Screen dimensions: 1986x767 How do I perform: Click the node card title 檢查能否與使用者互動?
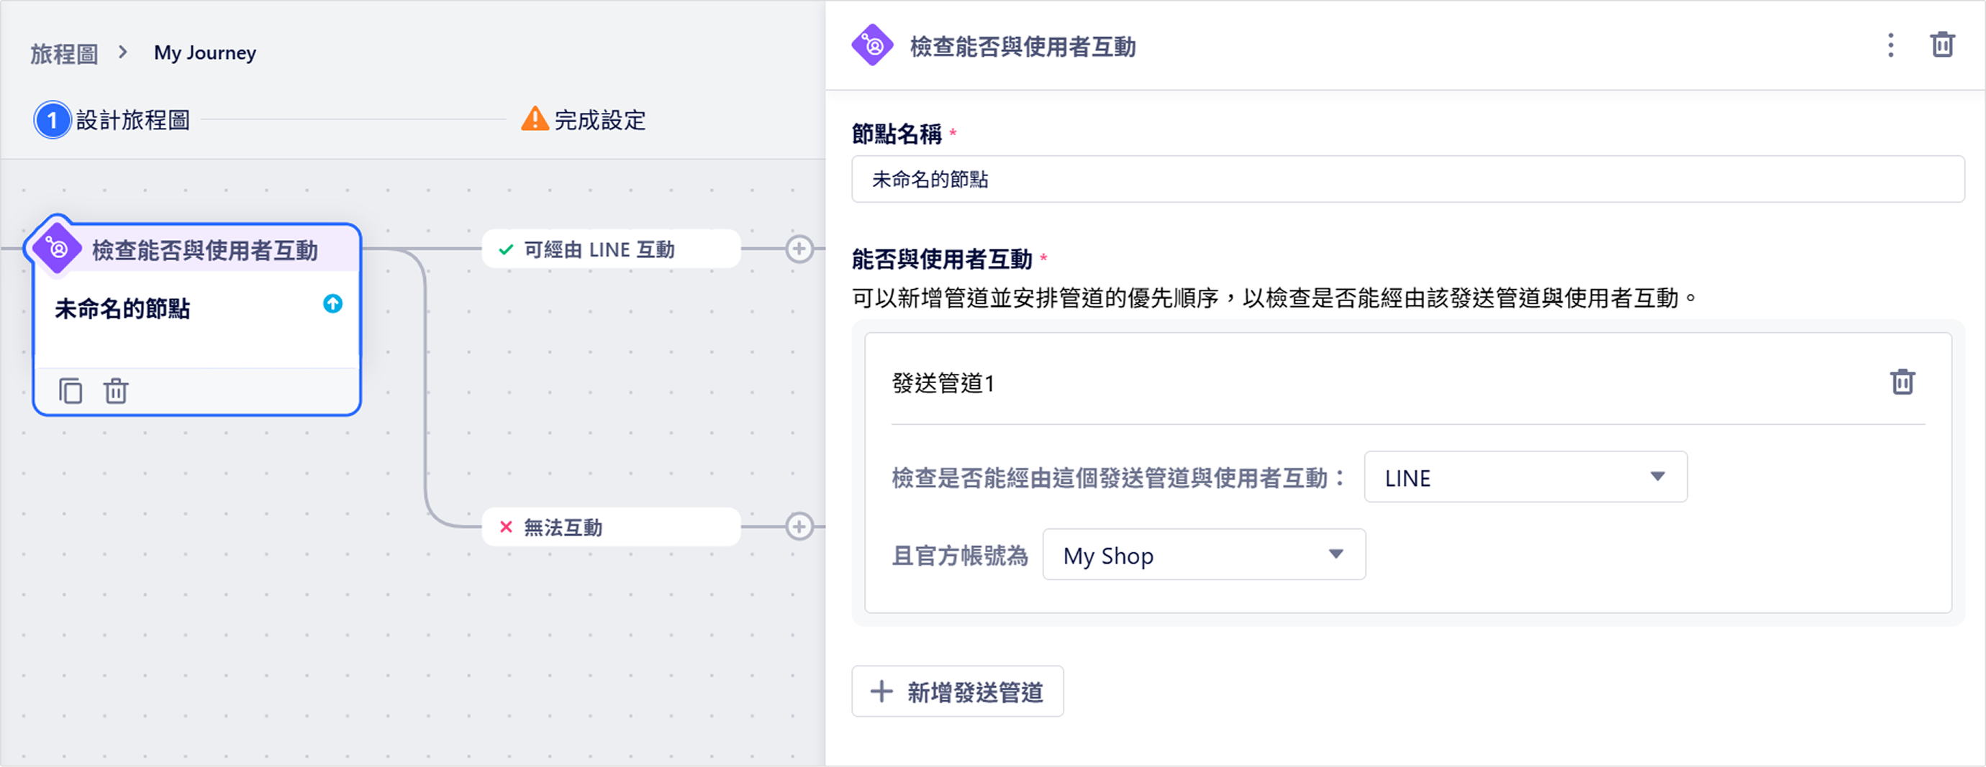[x=204, y=250]
